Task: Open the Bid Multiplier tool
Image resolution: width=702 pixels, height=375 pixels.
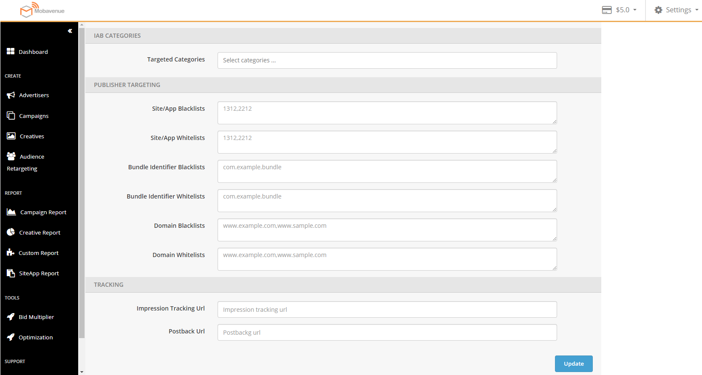Action: (36, 317)
